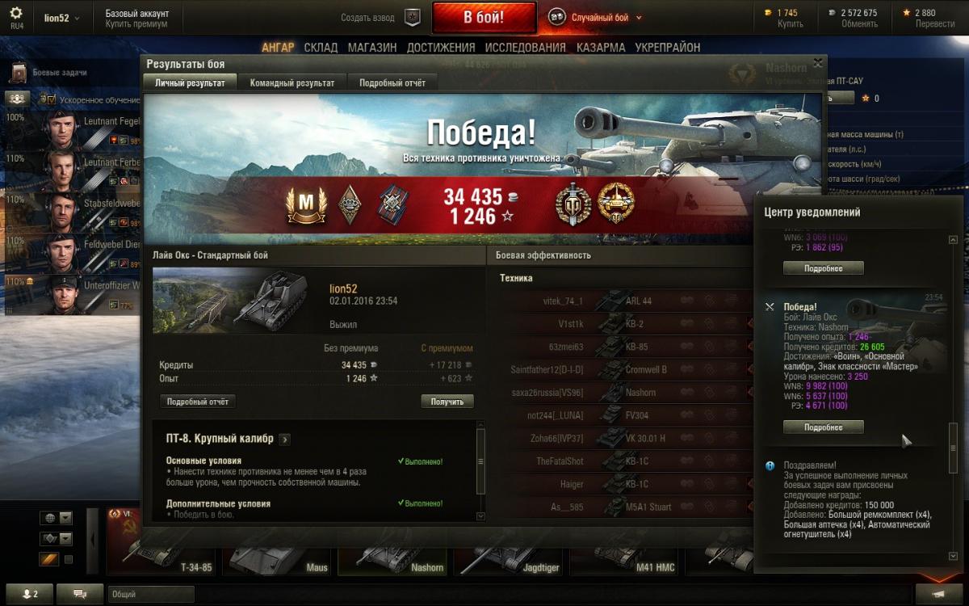This screenshot has width=969, height=606.
Task: Close the Победа! notification entry
Action: point(770,307)
